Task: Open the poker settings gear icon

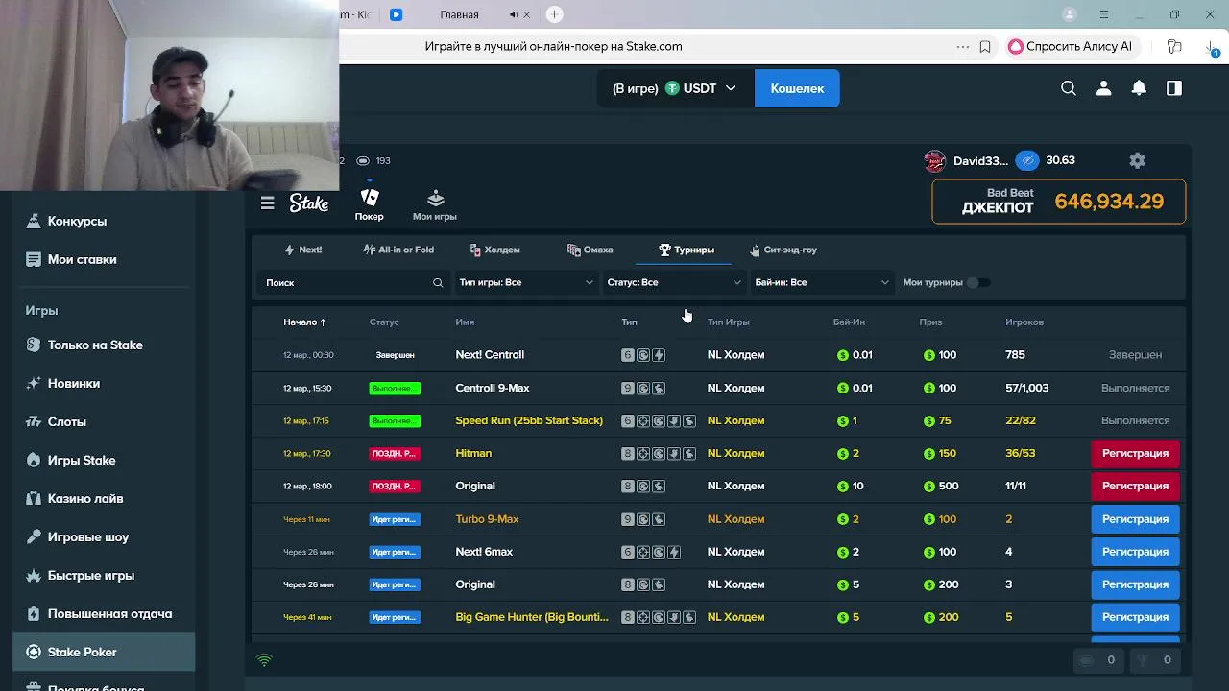Action: [1138, 160]
